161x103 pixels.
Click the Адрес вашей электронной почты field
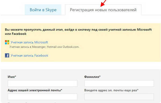pyautogui.click(x=42, y=97)
